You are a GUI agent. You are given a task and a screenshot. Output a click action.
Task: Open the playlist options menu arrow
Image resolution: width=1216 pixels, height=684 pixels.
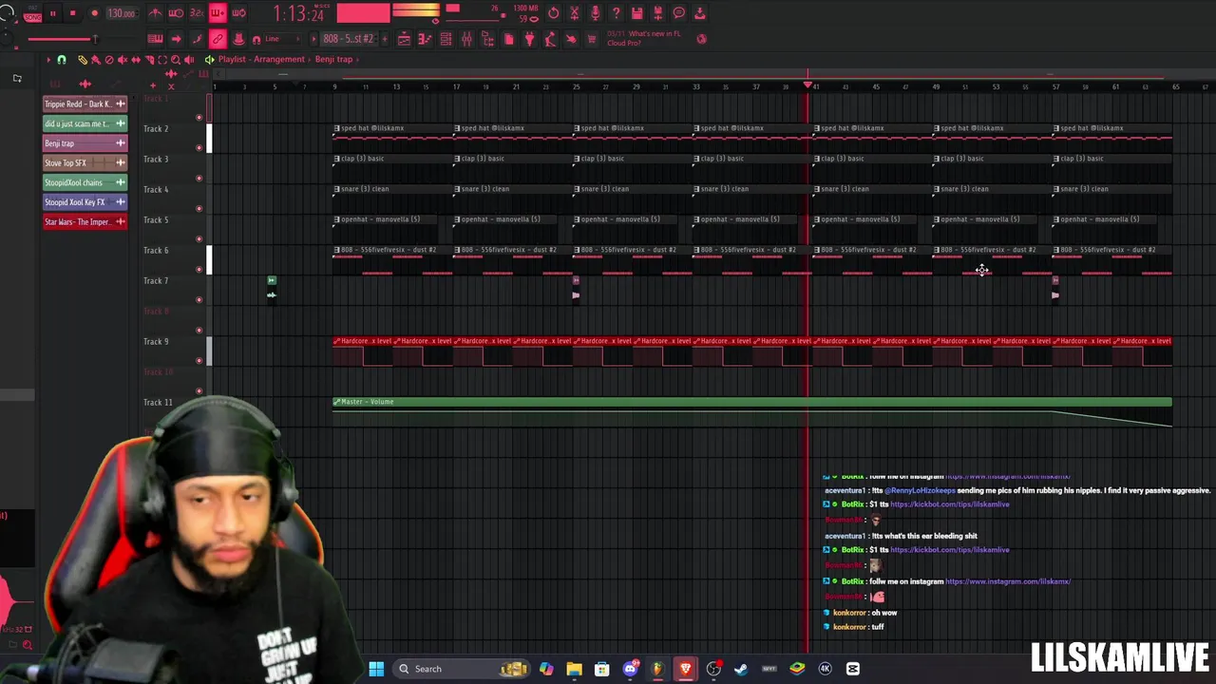pyautogui.click(x=48, y=60)
